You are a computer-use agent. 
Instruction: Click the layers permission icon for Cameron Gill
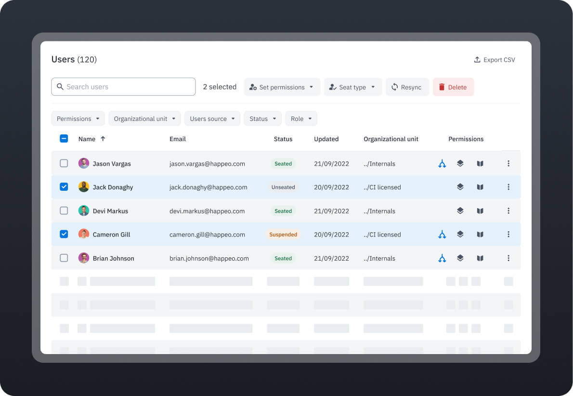460,234
